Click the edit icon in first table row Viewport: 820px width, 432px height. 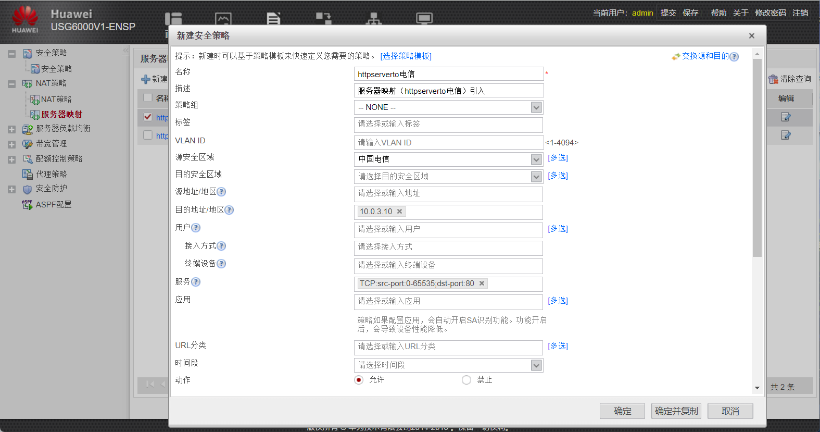tap(786, 117)
